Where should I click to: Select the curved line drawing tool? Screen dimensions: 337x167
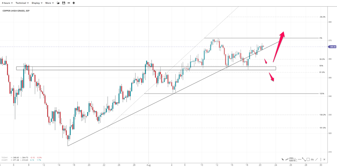pos(287,159)
